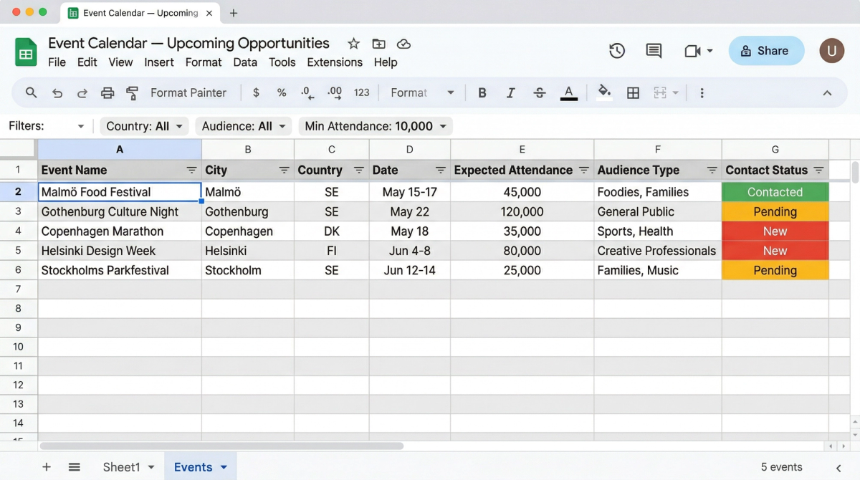This screenshot has width=860, height=480.
Task: Toggle italic text style
Action: coord(510,92)
